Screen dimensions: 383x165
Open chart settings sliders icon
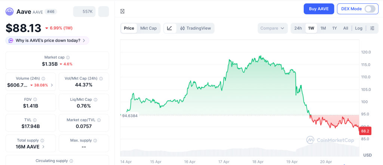click(372, 28)
